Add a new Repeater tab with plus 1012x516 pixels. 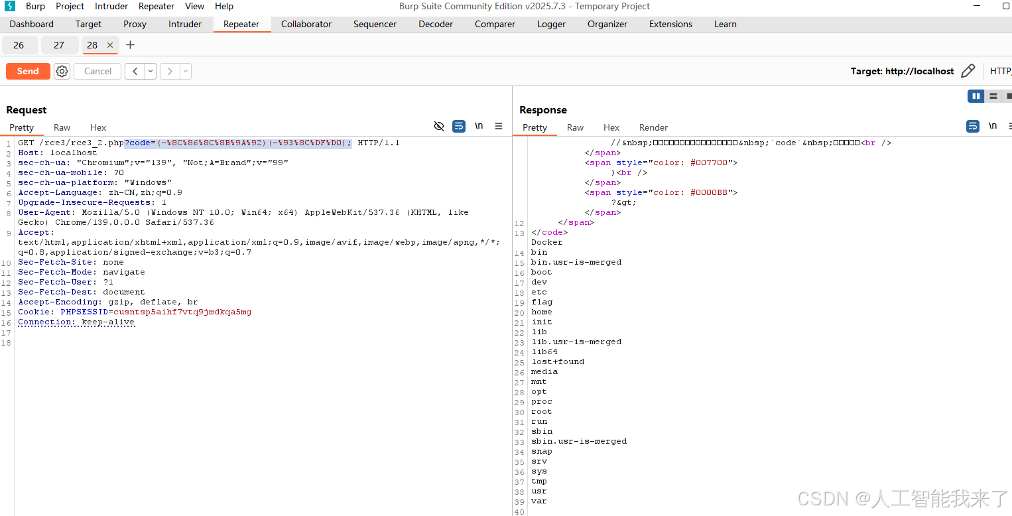[130, 45]
